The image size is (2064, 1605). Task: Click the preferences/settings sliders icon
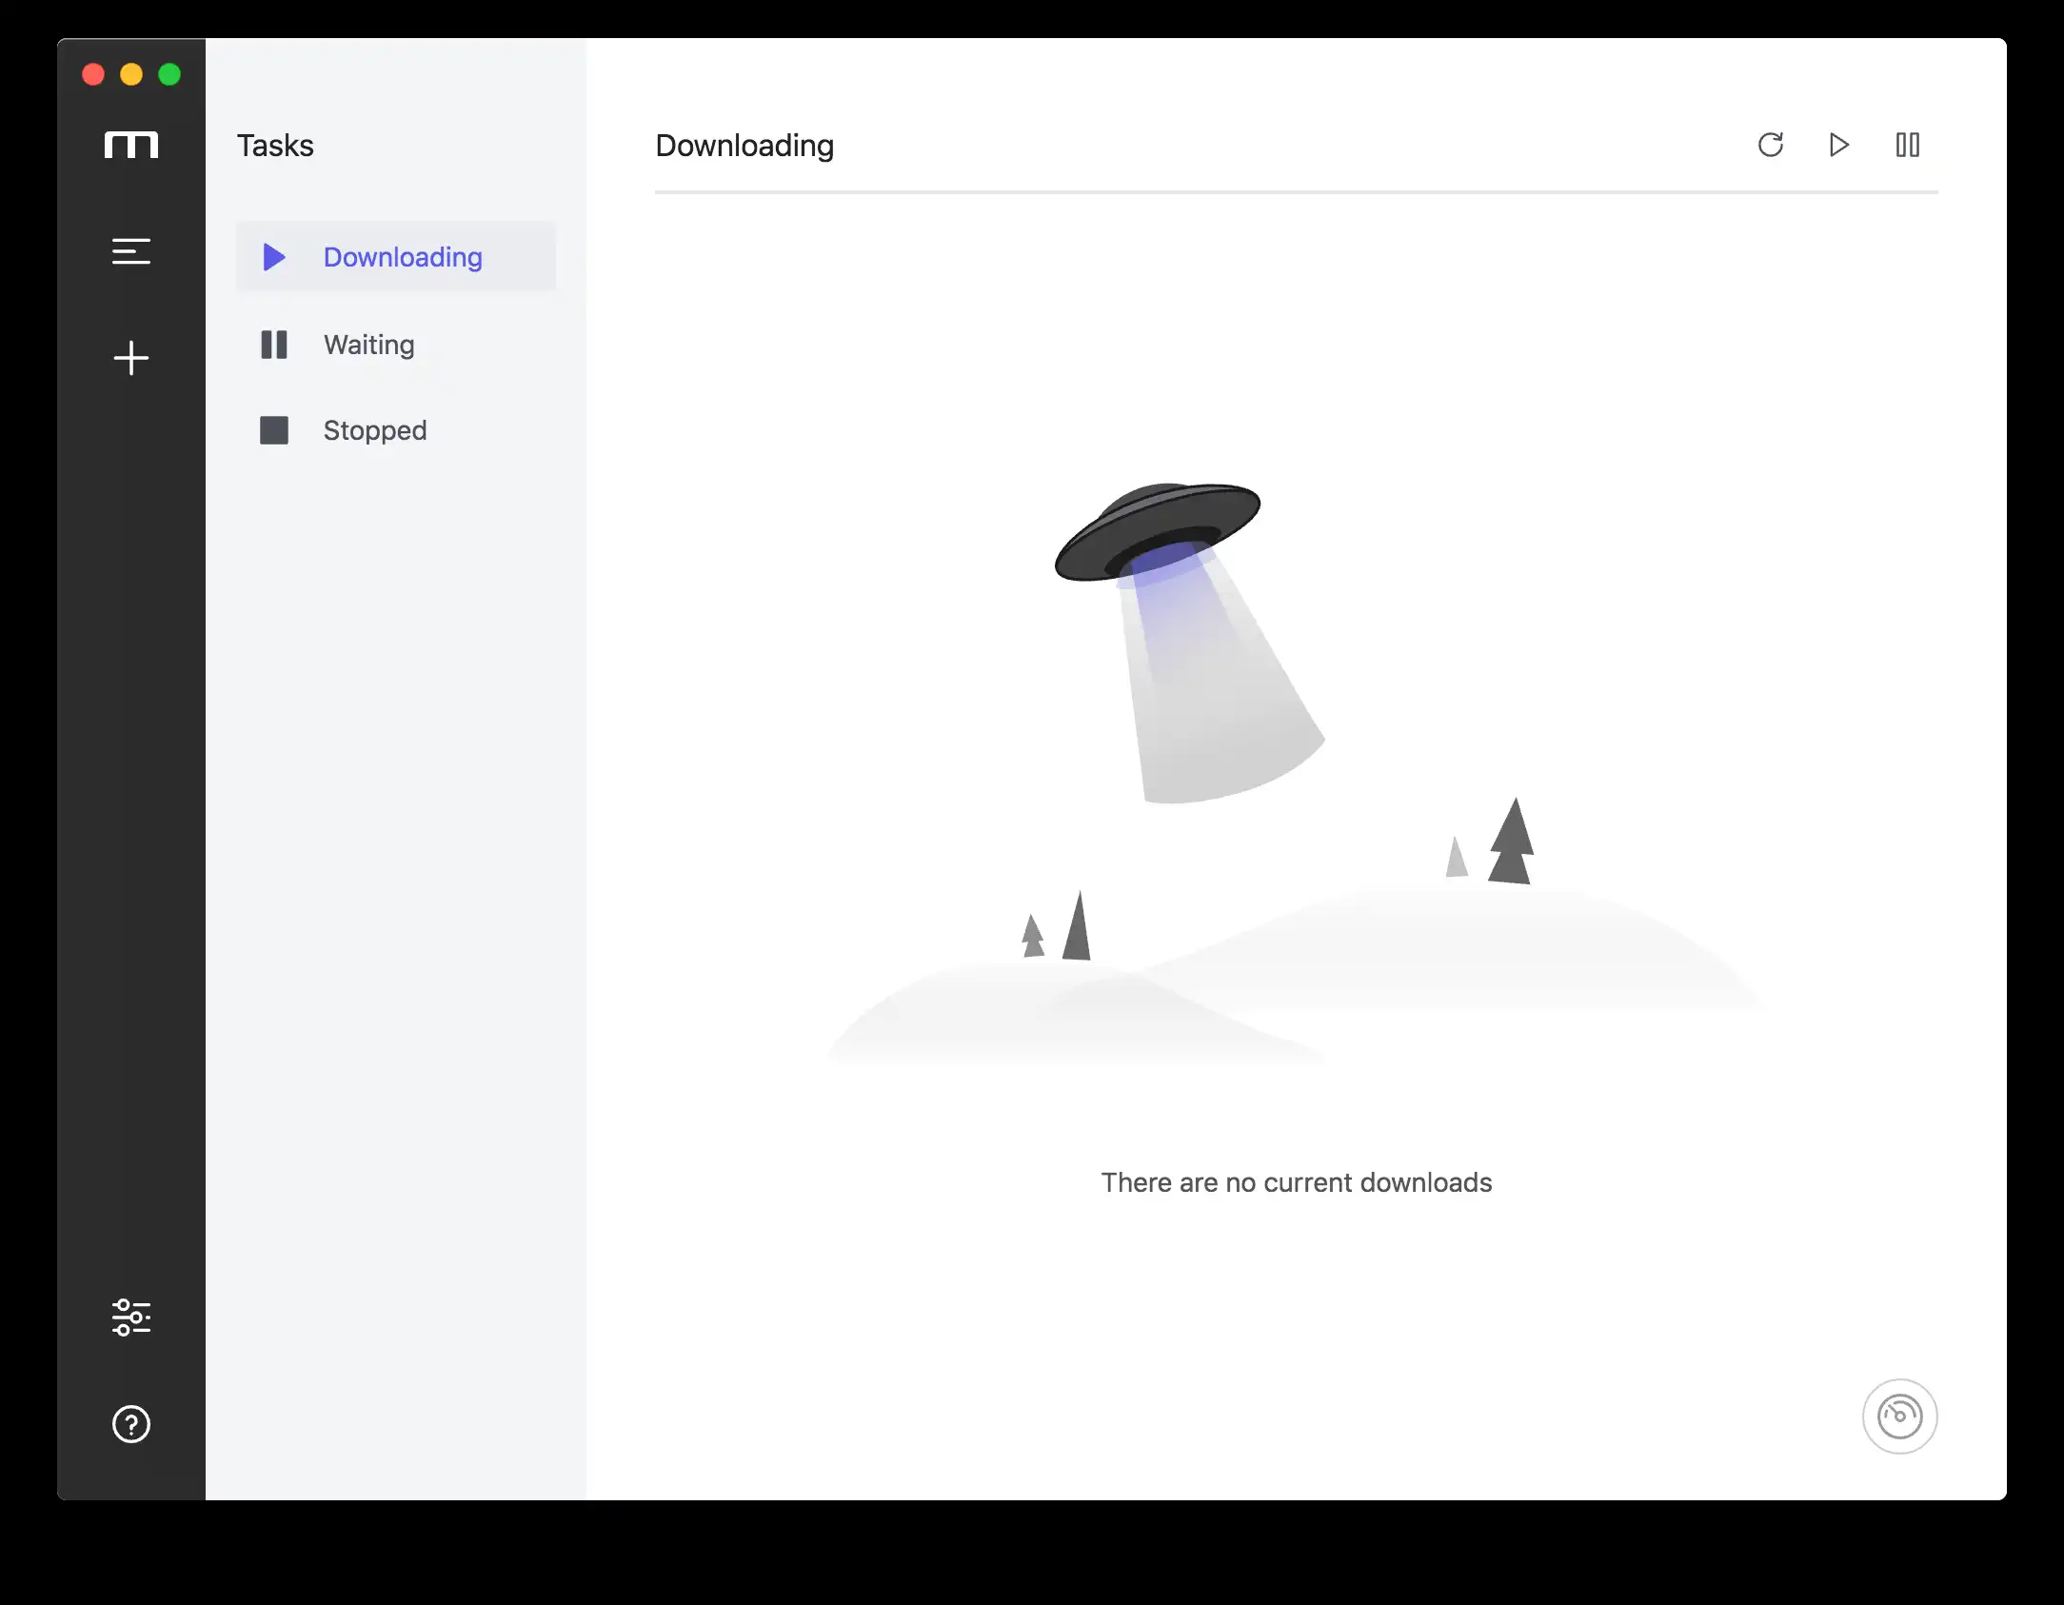pos(130,1316)
